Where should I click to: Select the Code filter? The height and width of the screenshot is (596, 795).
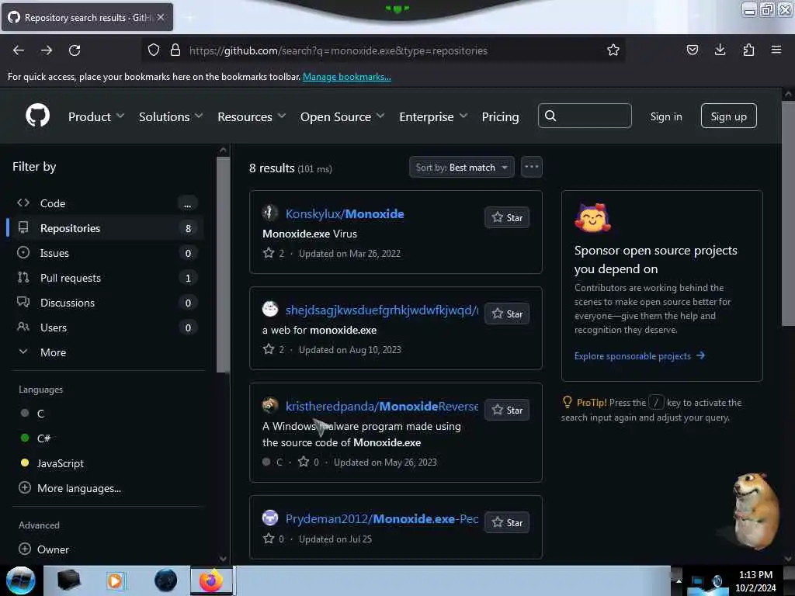point(106,203)
